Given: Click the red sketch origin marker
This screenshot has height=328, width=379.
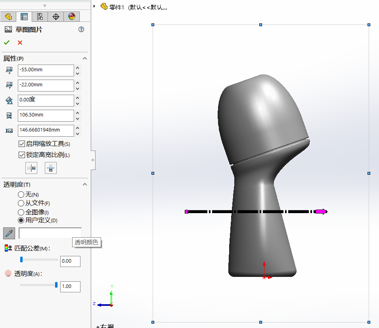Looking at the screenshot, I should (x=264, y=278).
